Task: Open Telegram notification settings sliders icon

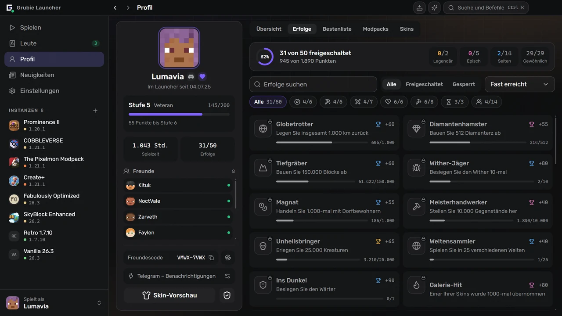Action: coord(227,276)
